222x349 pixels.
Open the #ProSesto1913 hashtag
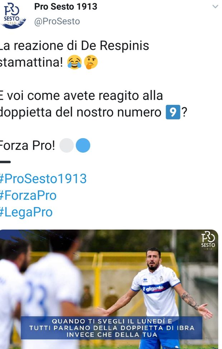pyautogui.click(x=43, y=179)
